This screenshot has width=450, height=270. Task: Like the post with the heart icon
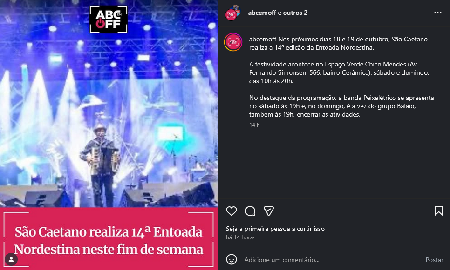click(232, 211)
